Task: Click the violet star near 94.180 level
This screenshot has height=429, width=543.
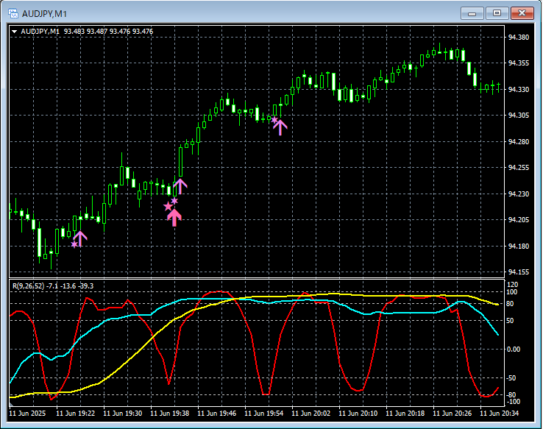Action: tap(74, 244)
